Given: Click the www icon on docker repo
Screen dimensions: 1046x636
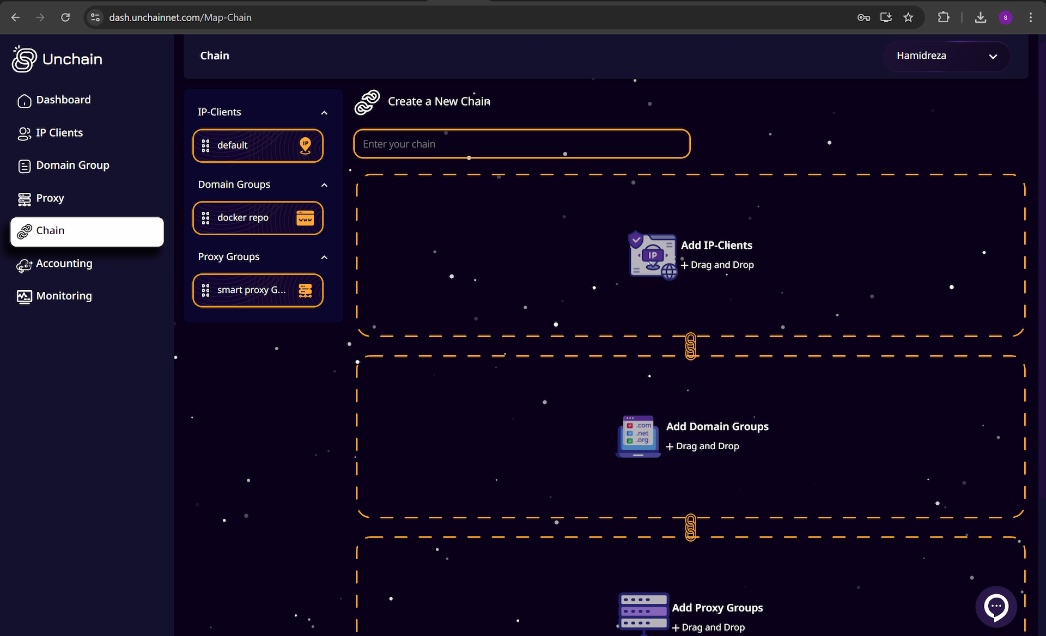Looking at the screenshot, I should tap(305, 218).
